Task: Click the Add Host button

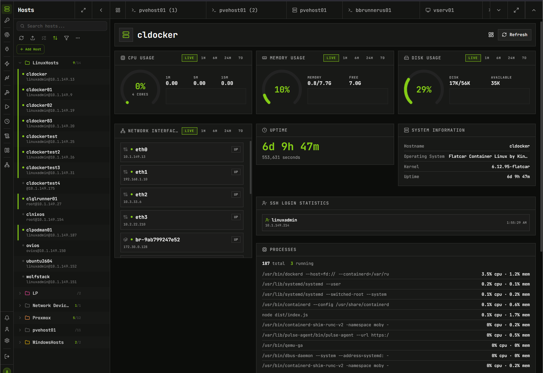Action: 31,49
